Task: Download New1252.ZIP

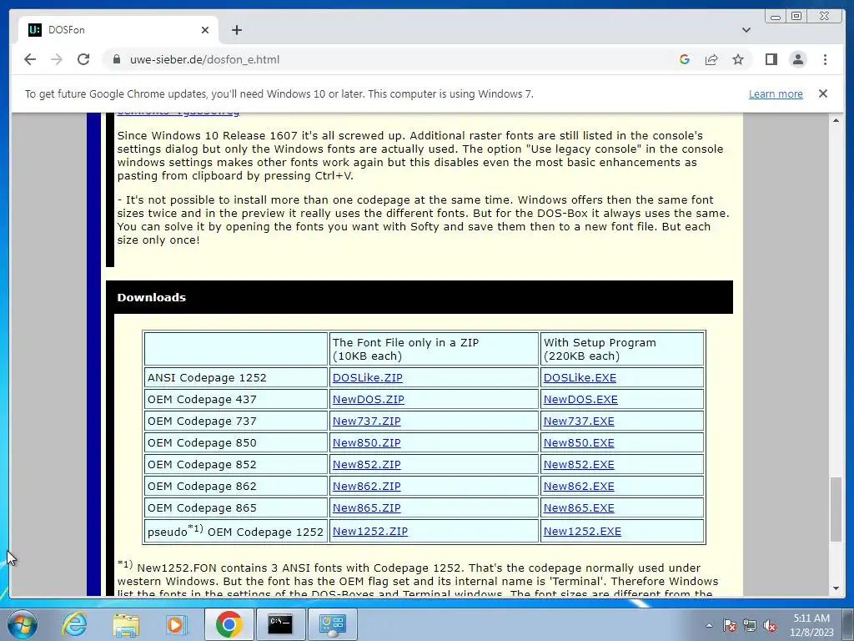Action: tap(370, 532)
